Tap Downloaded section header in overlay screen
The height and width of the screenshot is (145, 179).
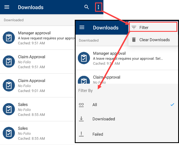[89, 40]
